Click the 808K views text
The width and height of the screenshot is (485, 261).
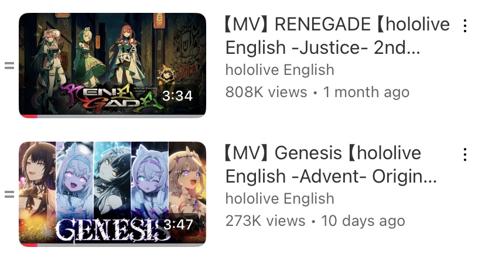266,92
